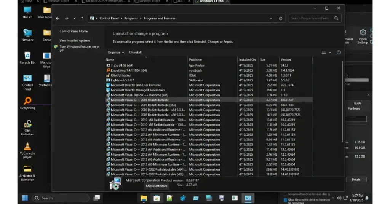The image size is (390, 204).
Task: Open Task View from the taskbar
Action: coord(96,198)
